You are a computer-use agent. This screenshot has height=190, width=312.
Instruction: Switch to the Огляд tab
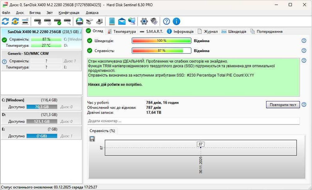[x=95, y=31]
